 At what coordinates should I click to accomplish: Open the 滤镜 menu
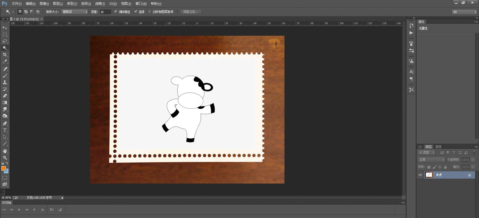tap(99, 4)
